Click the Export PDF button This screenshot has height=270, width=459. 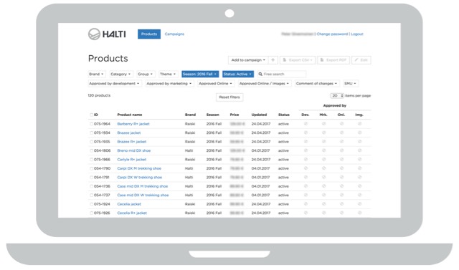pos(333,60)
